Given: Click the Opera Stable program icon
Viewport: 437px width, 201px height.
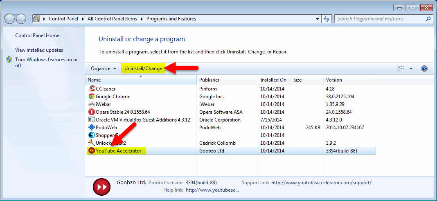Looking at the screenshot, I should tap(91, 112).
